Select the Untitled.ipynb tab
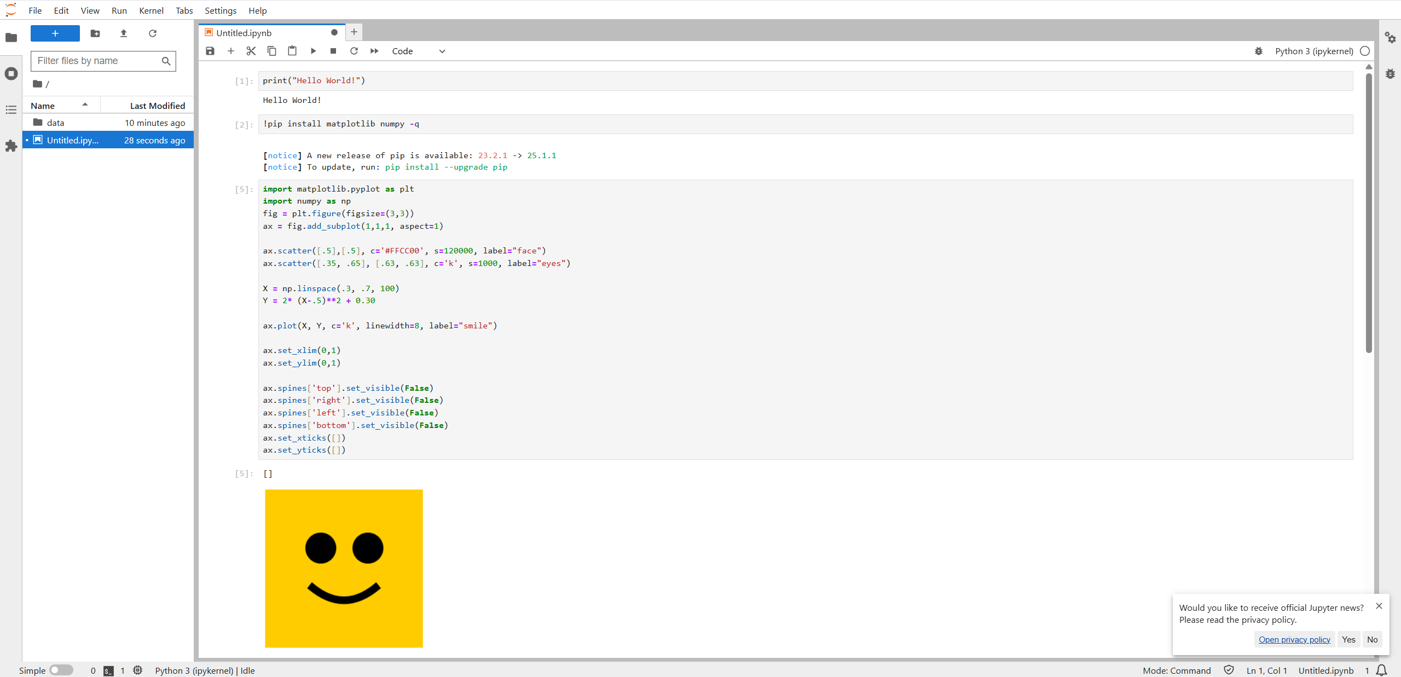 click(x=272, y=33)
